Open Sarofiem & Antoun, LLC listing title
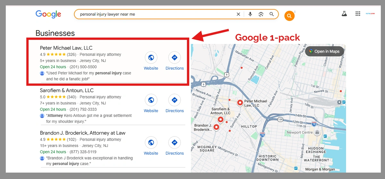The image size is (385, 179). click(67, 90)
